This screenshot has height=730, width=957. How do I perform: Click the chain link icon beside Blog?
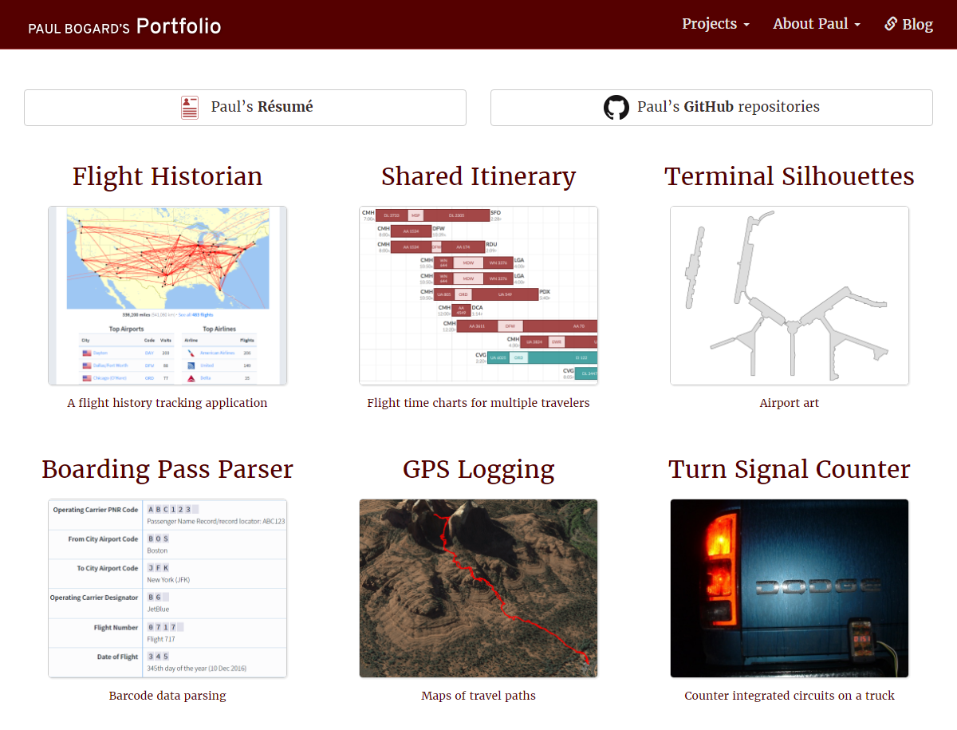[891, 24]
